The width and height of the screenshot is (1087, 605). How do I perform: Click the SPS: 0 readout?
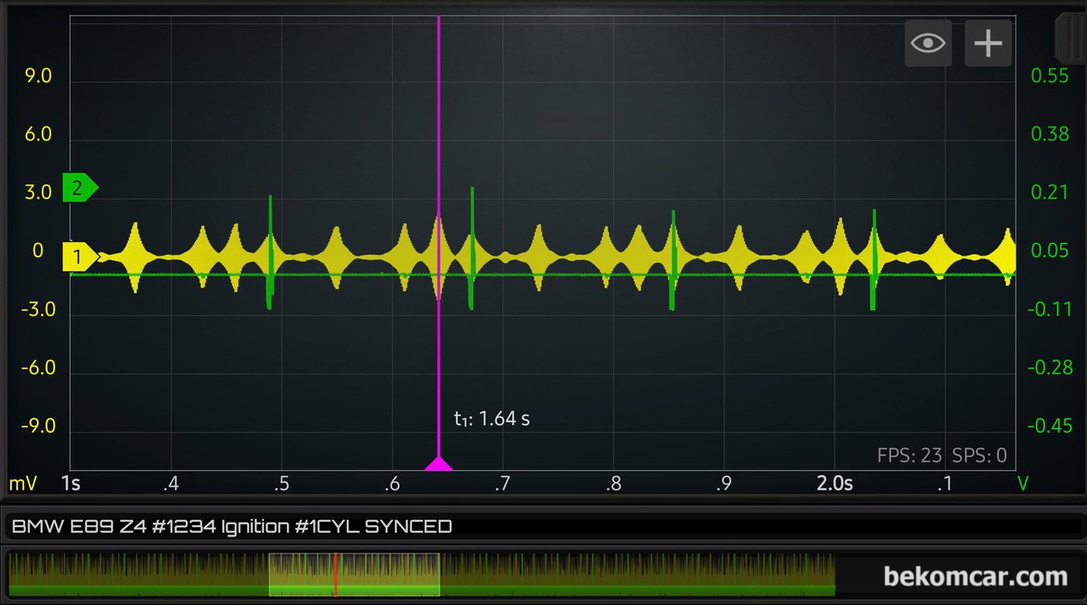click(x=979, y=456)
